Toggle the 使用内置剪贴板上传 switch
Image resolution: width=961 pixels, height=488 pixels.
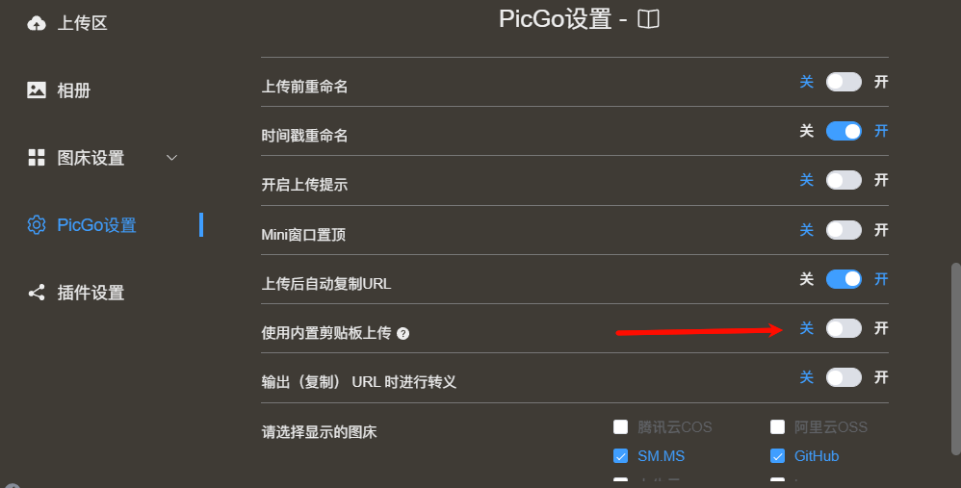(x=844, y=328)
